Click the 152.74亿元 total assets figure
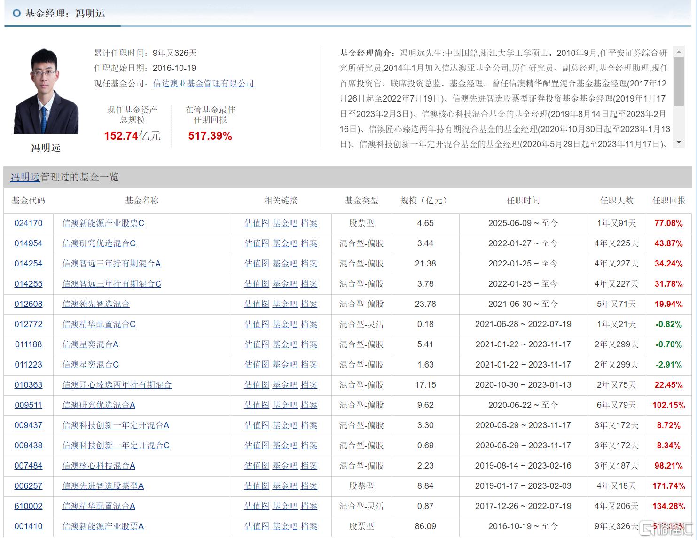The height and width of the screenshot is (540, 697). [x=132, y=136]
